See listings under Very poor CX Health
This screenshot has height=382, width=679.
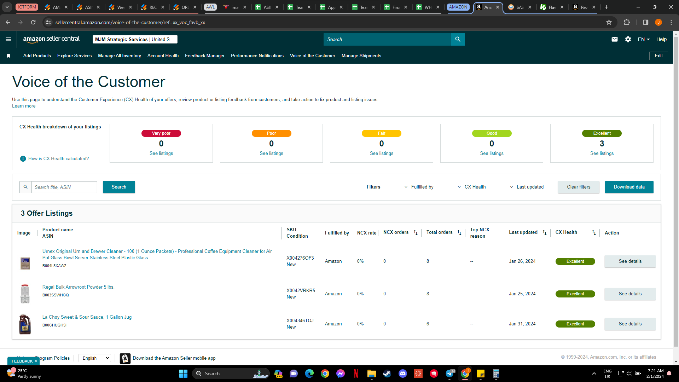tap(161, 154)
